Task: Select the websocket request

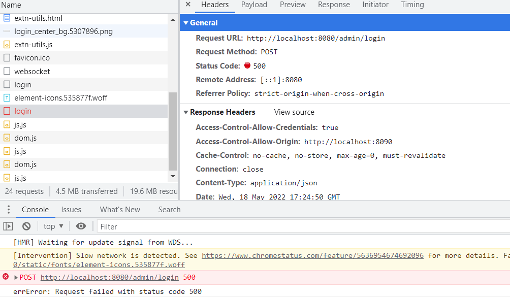Action: point(32,71)
